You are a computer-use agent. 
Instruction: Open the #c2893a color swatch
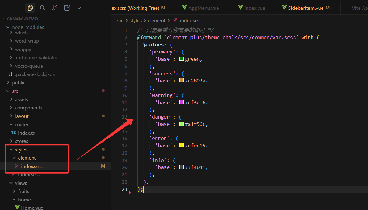tap(182, 81)
